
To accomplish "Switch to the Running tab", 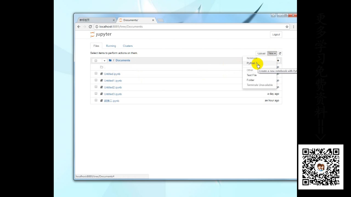I will 111,46.
